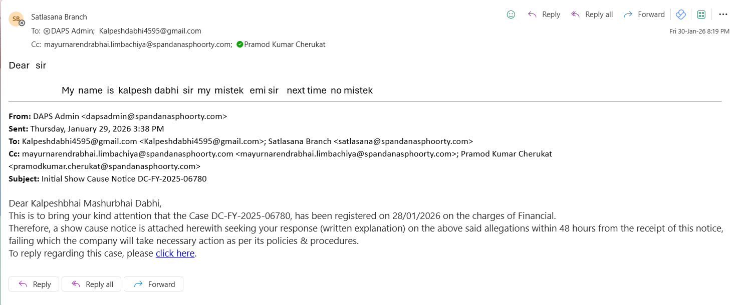Open the "click here" link

[175, 253]
